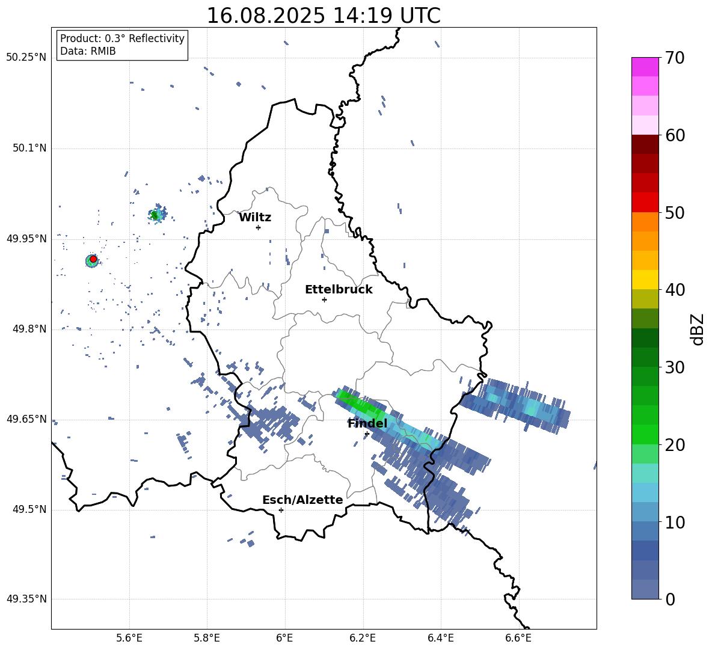This screenshot has height=650, width=712.
Task: Click the 49.5°N latitude label
Action: [29, 509]
